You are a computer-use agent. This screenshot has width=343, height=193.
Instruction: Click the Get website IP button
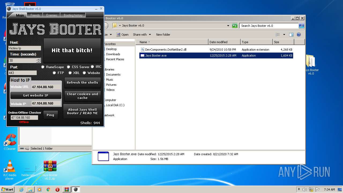tap(36, 95)
